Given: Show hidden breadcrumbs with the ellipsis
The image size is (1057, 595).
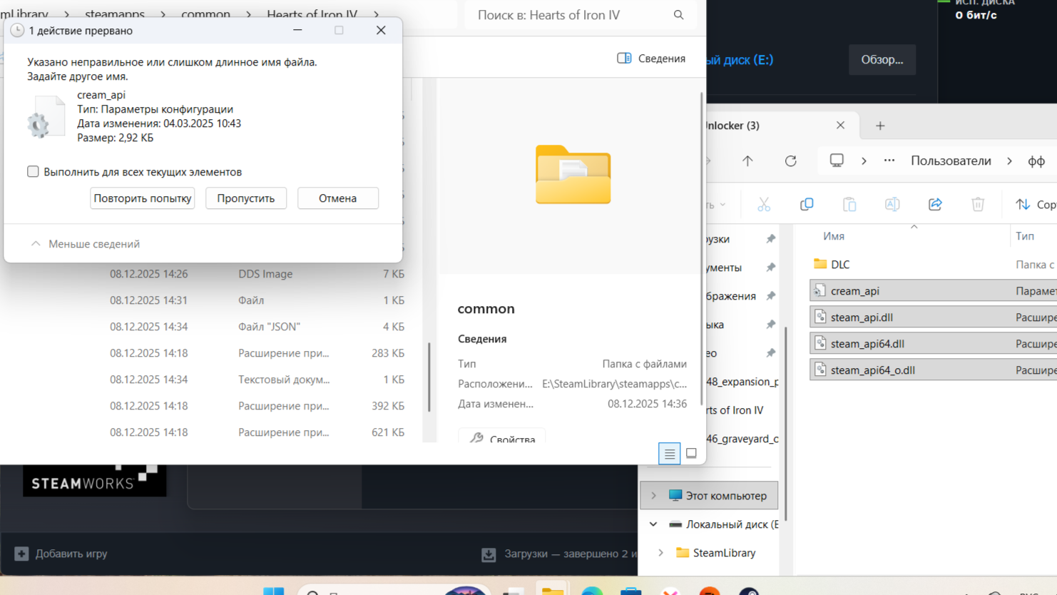Looking at the screenshot, I should click(889, 161).
